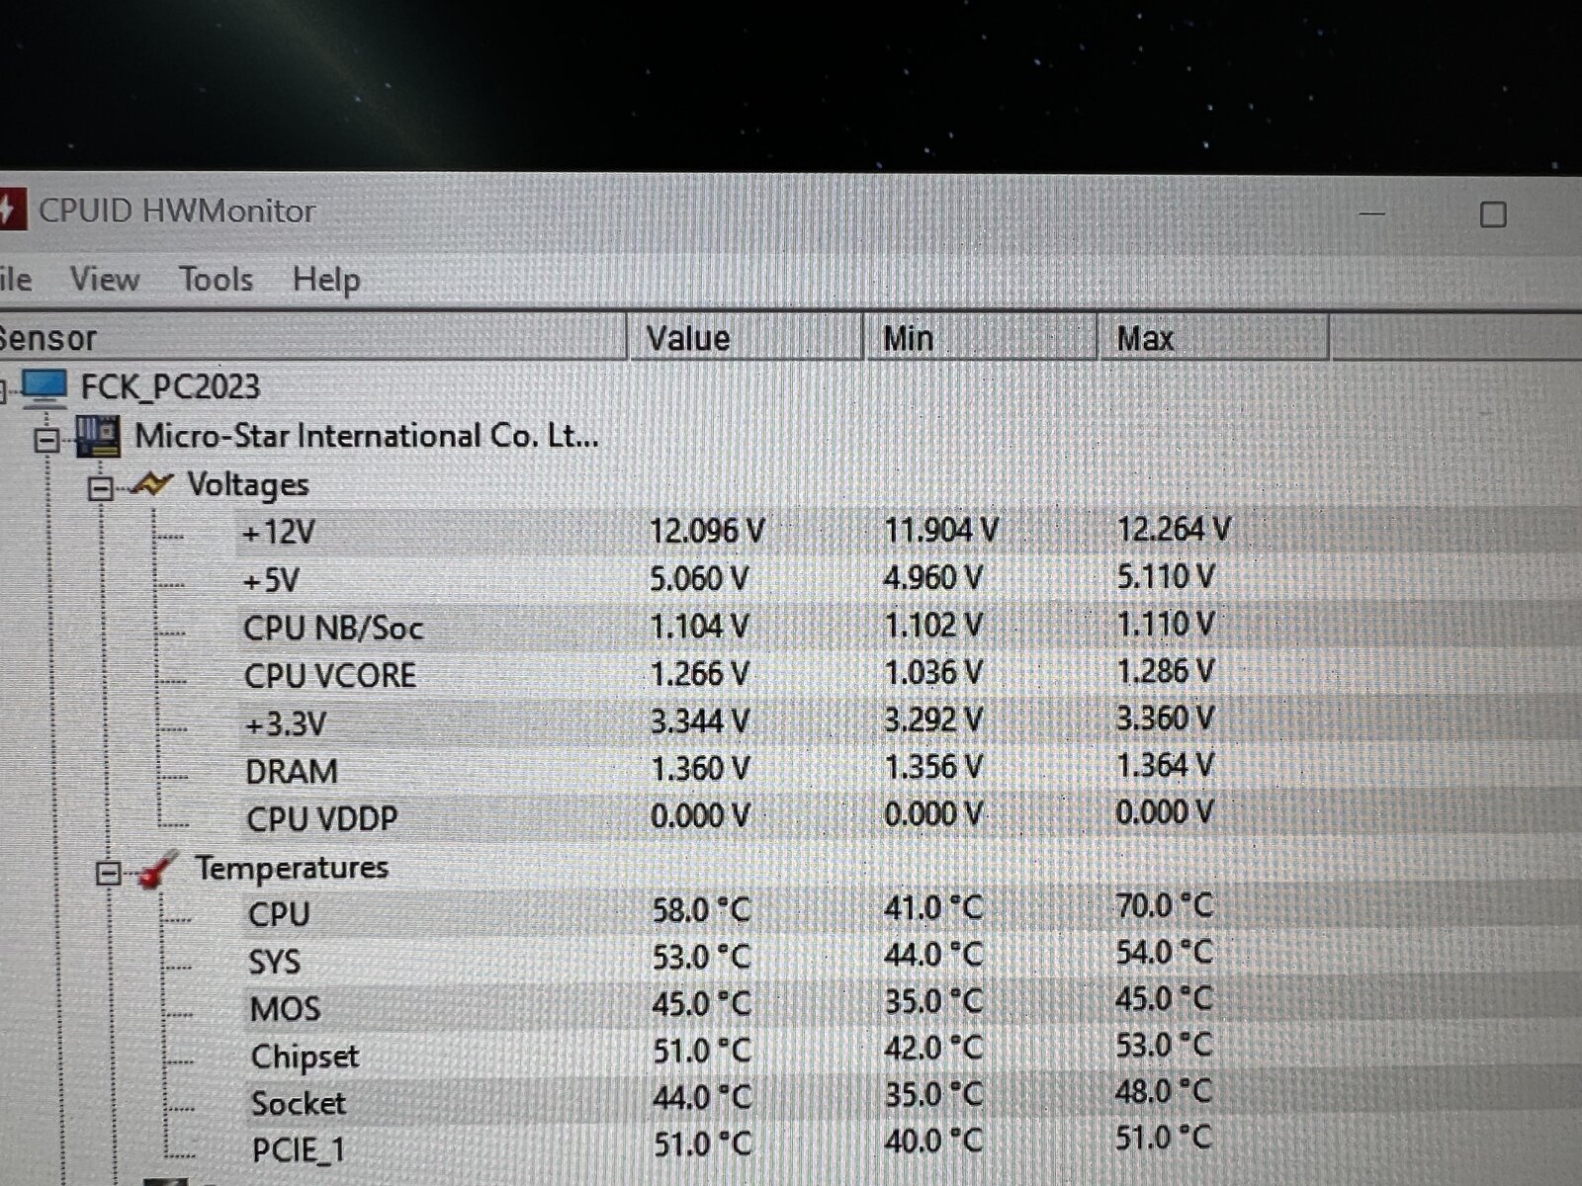Viewport: 1582px width, 1186px height.
Task: Click the Micro-Star motherboard icon
Action: pos(99,436)
